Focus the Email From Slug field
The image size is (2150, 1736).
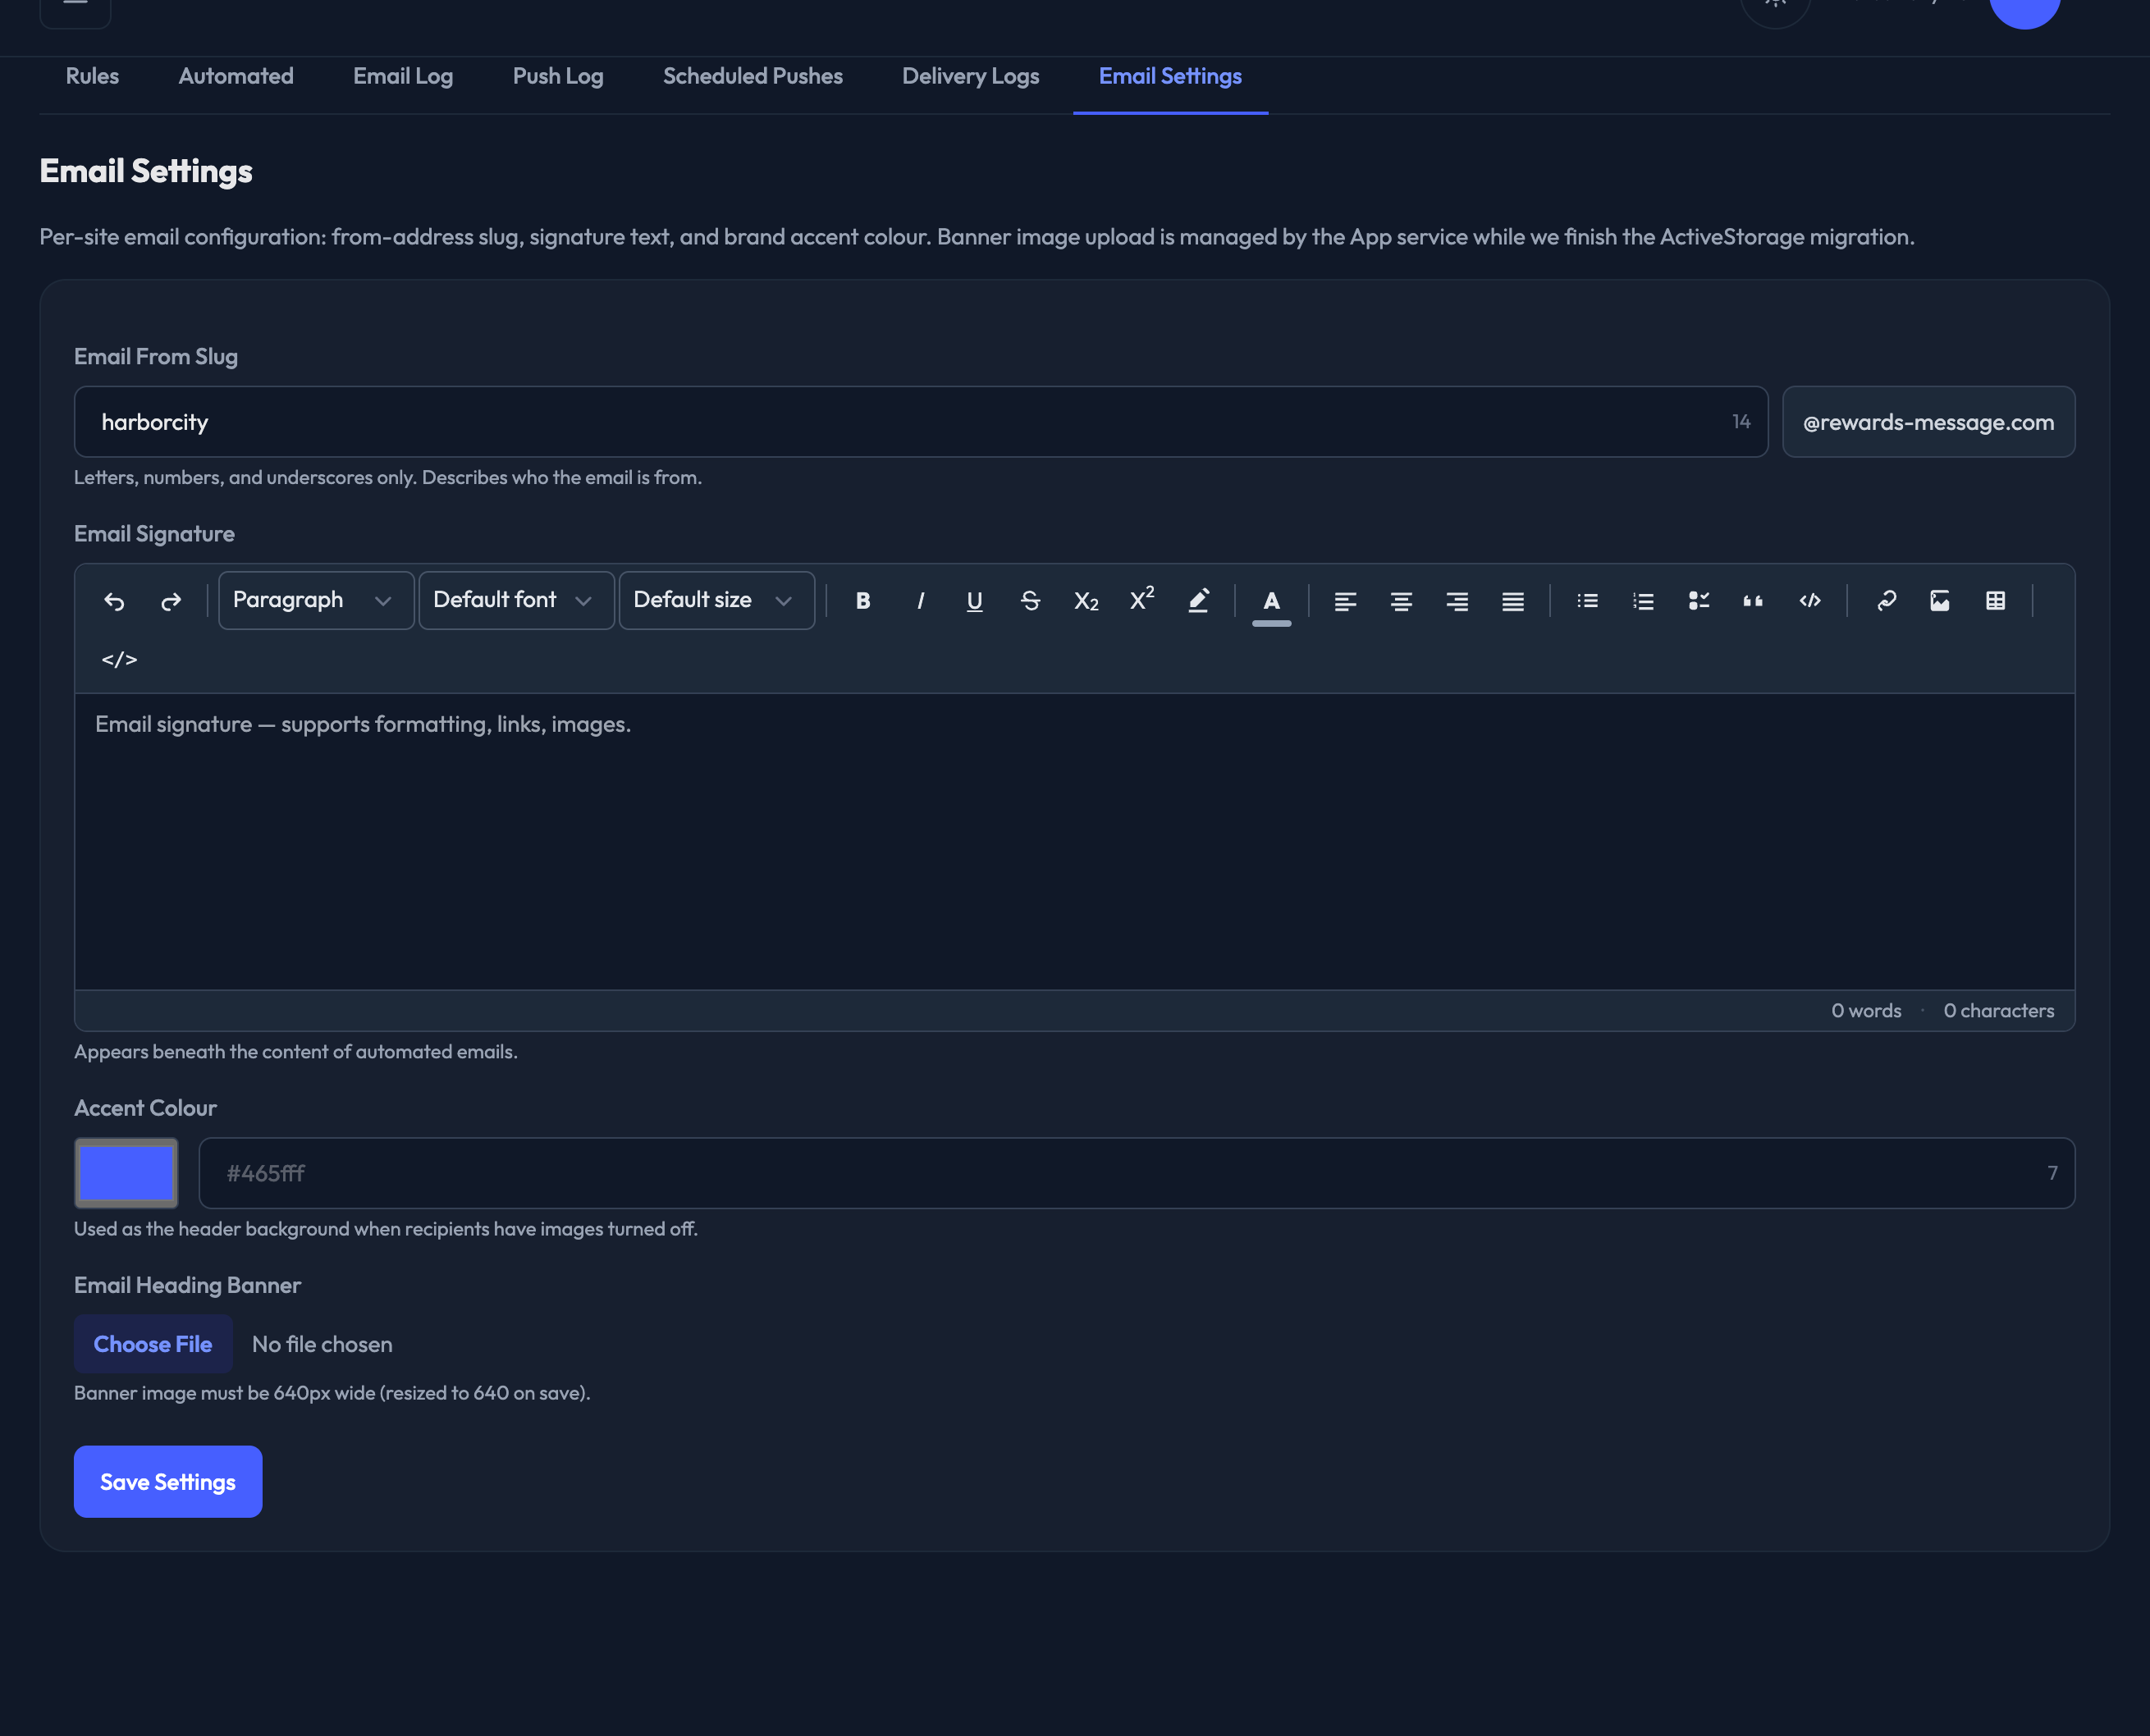coord(921,422)
